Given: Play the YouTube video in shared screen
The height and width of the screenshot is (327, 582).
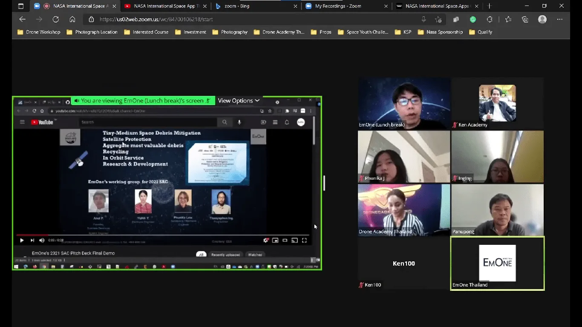Looking at the screenshot, I should [x=22, y=241].
